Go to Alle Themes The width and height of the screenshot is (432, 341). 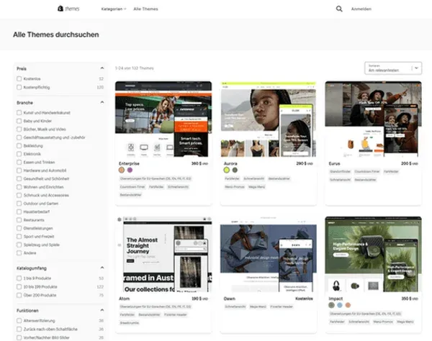point(145,9)
